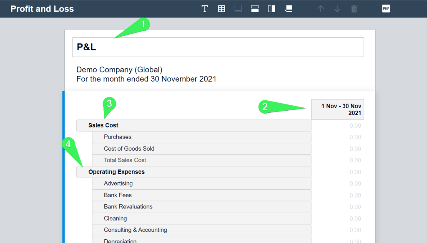The width and height of the screenshot is (427, 243).
Task: Click the move down arrow icon
Action: click(337, 9)
